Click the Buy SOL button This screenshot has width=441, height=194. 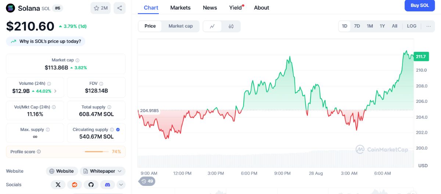[x=420, y=5]
